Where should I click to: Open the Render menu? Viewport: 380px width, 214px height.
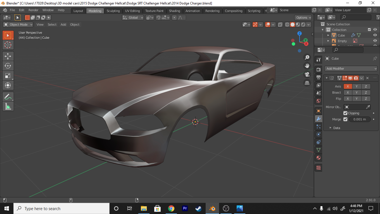(33, 10)
